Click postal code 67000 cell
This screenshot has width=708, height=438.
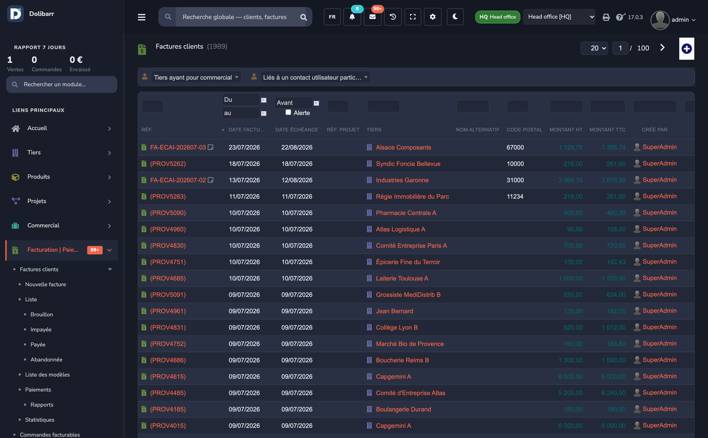click(x=515, y=147)
